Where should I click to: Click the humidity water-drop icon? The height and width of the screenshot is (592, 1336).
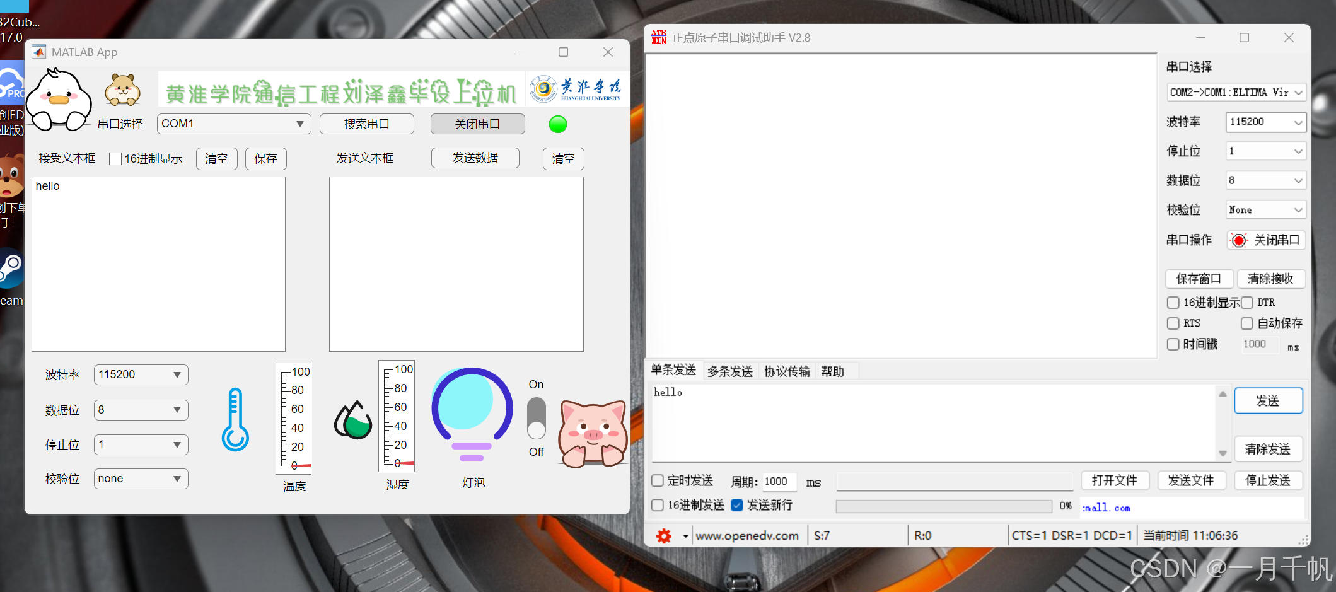click(353, 420)
